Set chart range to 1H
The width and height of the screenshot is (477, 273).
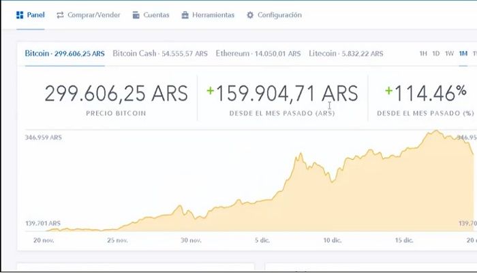(x=423, y=53)
